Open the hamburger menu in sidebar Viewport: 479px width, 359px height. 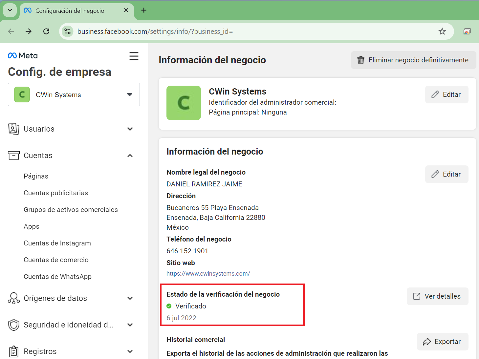(x=134, y=56)
